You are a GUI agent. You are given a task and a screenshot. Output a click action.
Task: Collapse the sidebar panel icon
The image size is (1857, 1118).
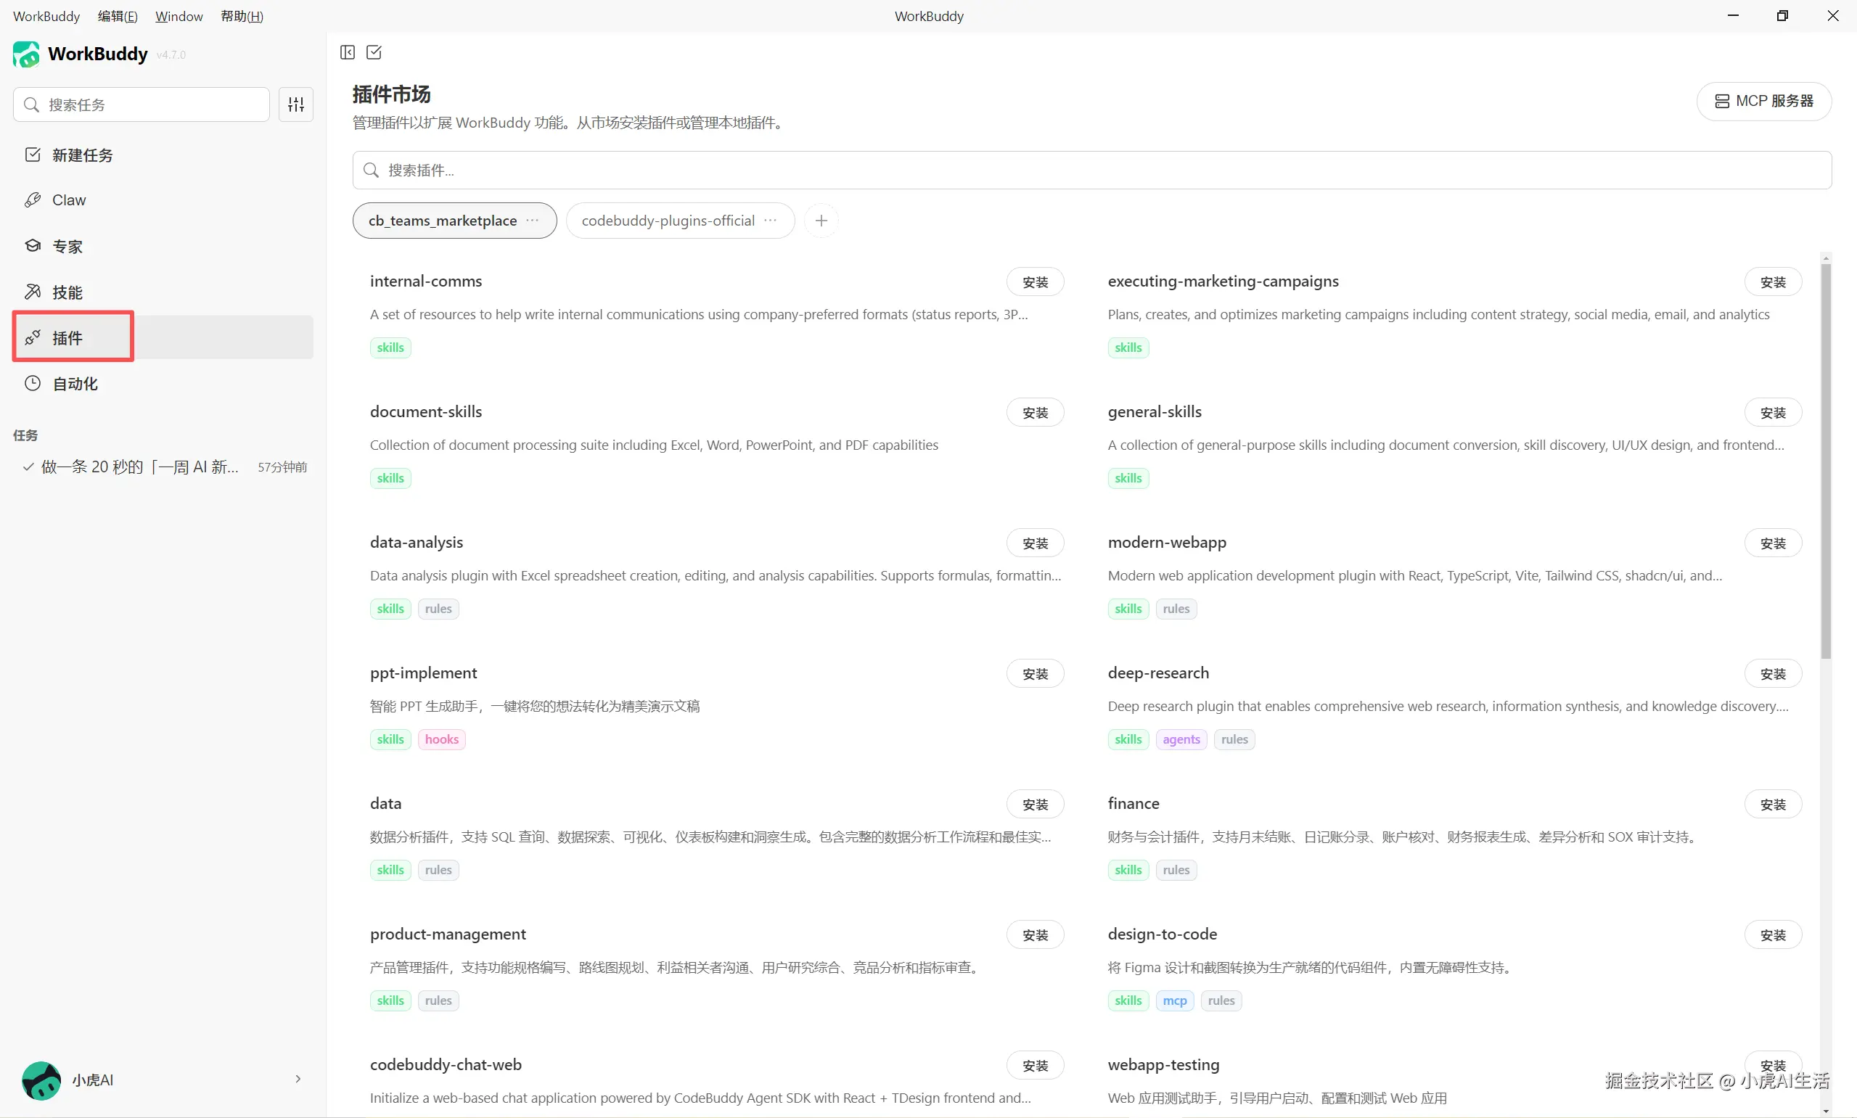[348, 52]
